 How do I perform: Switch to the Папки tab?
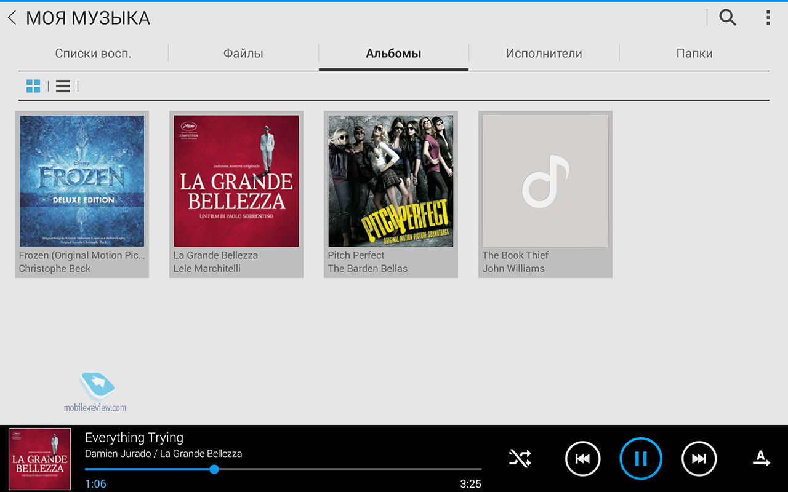click(694, 54)
